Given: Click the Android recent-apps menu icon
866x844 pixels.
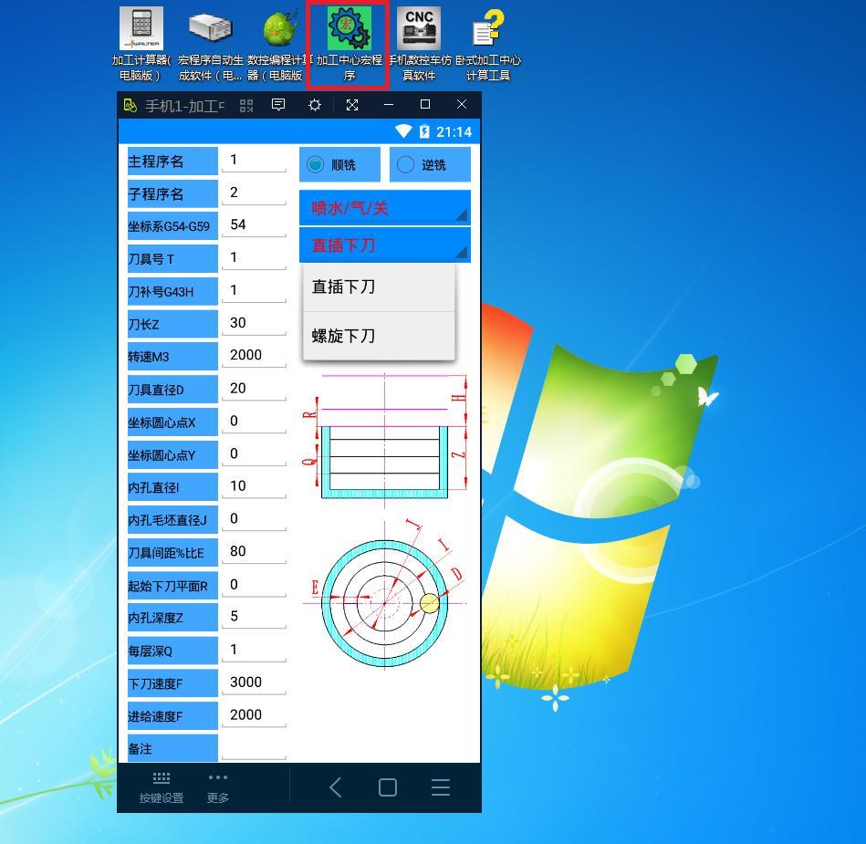Looking at the screenshot, I should pos(441,787).
